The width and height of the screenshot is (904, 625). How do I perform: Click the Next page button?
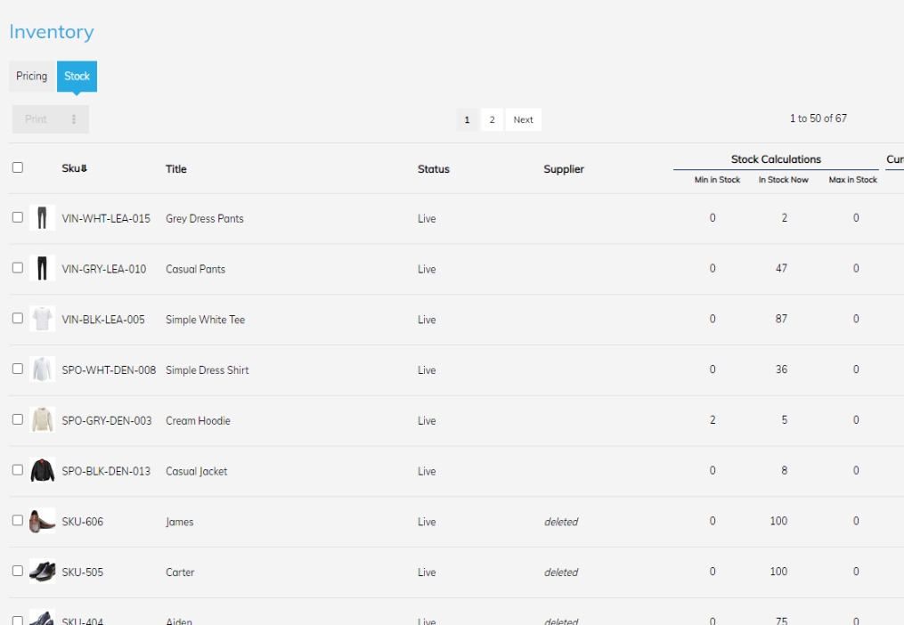point(523,120)
